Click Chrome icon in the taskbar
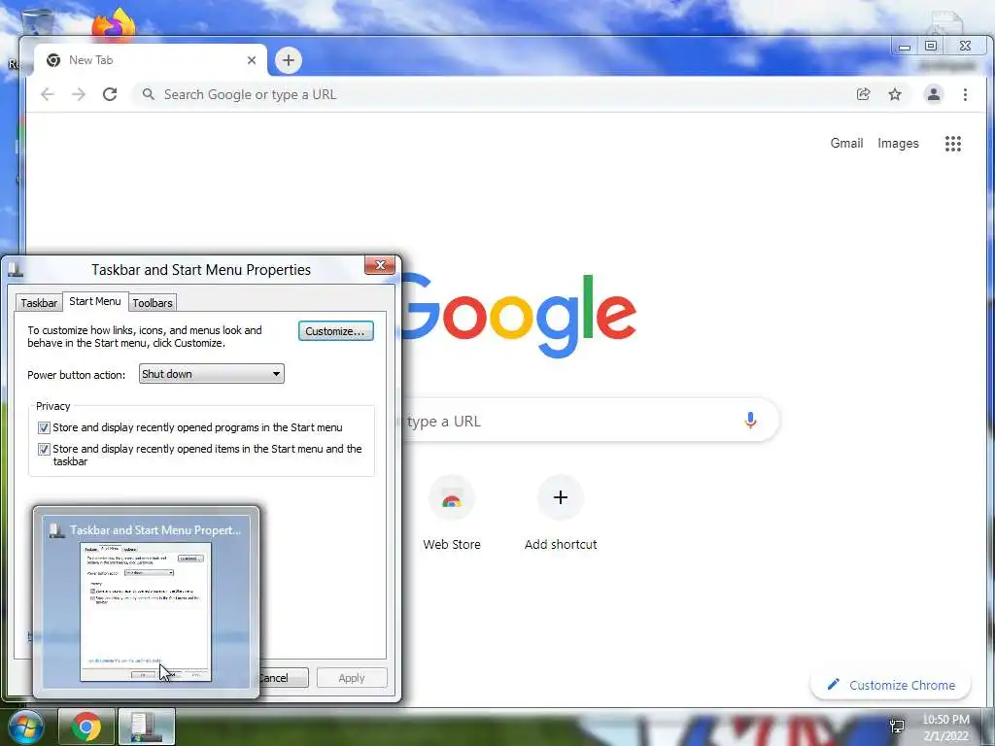This screenshot has height=746, width=995. coord(86,727)
